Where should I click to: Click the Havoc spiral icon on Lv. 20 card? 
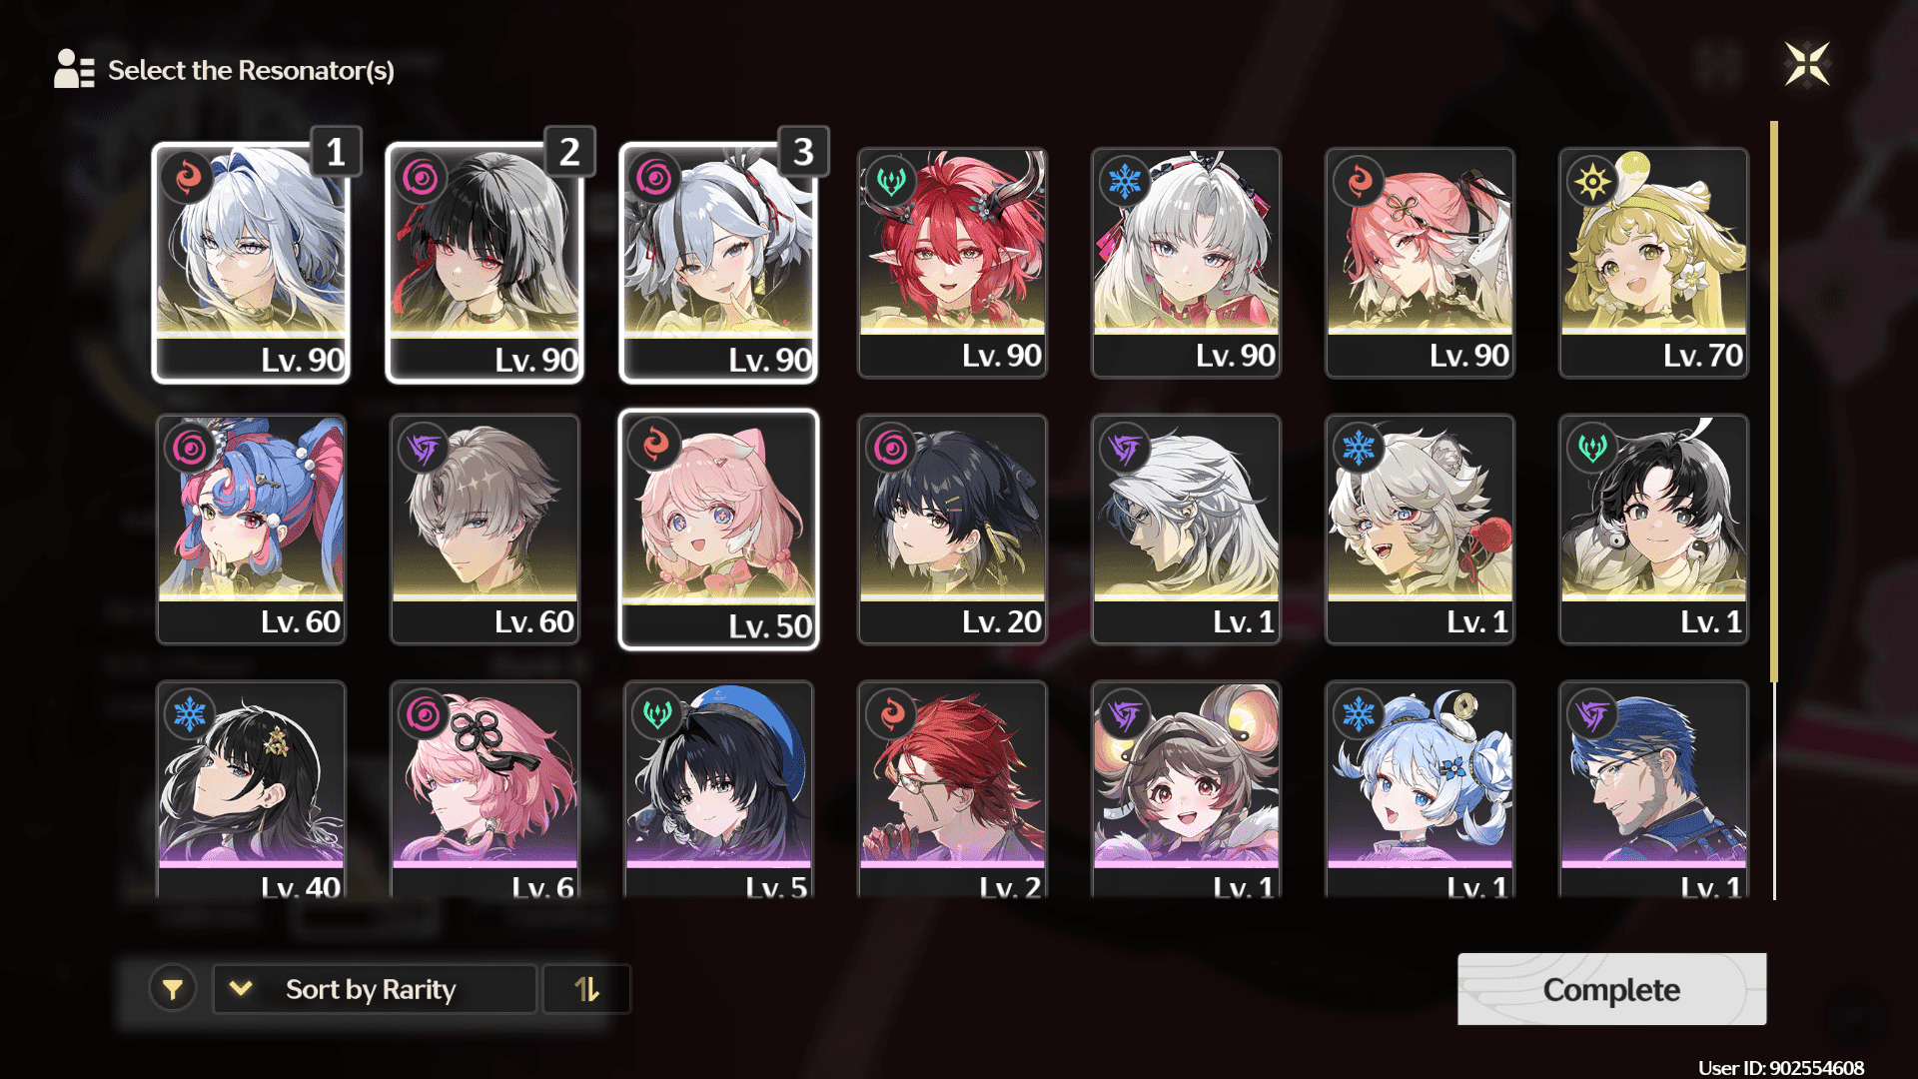(x=891, y=449)
